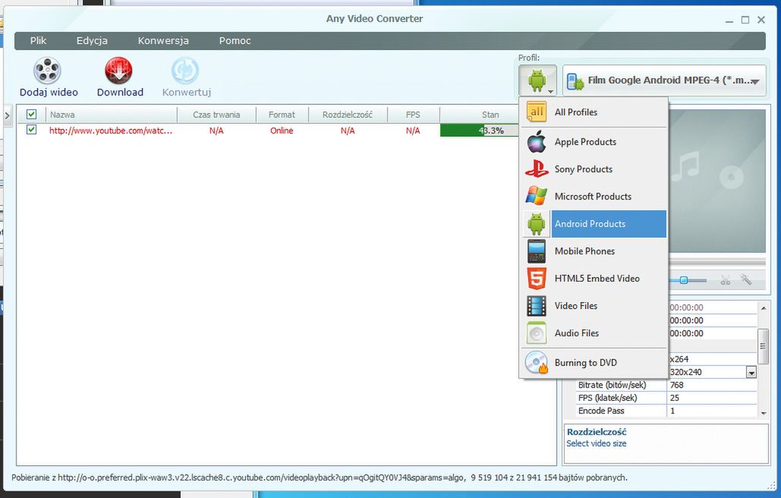Viewport: 781px width, 498px height.
Task: Open the Edycja menu
Action: (x=92, y=41)
